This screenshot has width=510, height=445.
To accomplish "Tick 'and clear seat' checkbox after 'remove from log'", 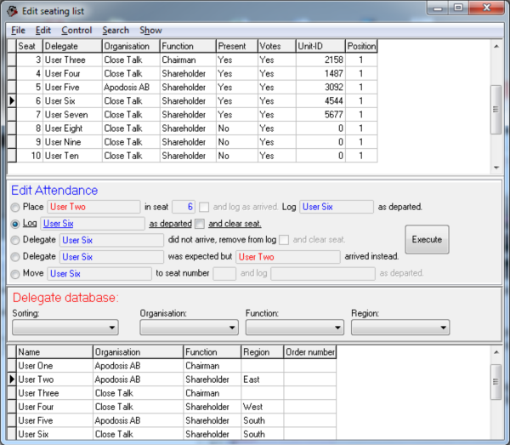I will (x=284, y=240).
